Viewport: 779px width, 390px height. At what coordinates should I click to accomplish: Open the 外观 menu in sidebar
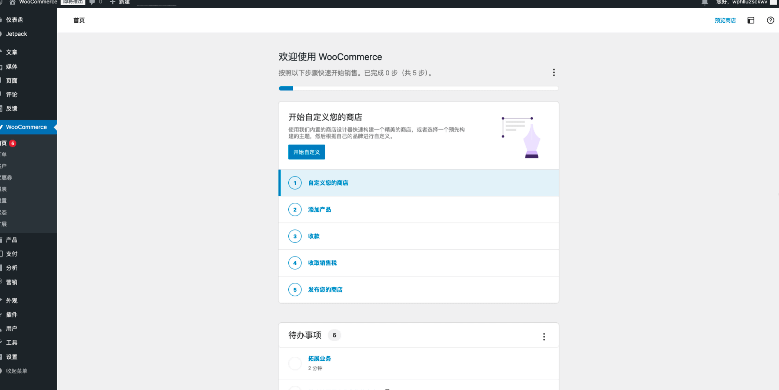(12, 301)
